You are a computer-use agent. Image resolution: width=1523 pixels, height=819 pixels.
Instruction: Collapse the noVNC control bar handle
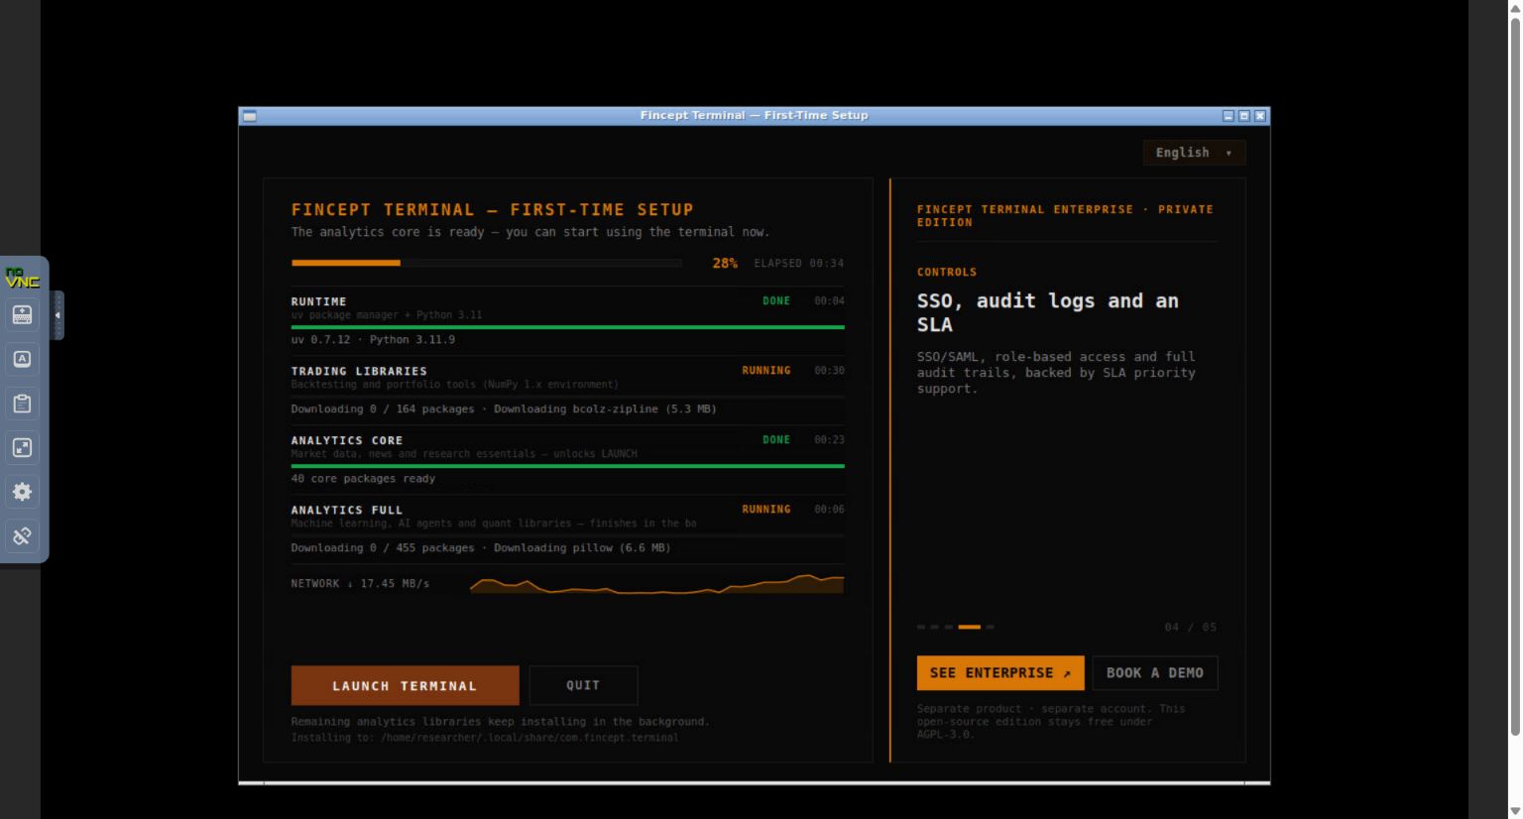click(x=58, y=315)
